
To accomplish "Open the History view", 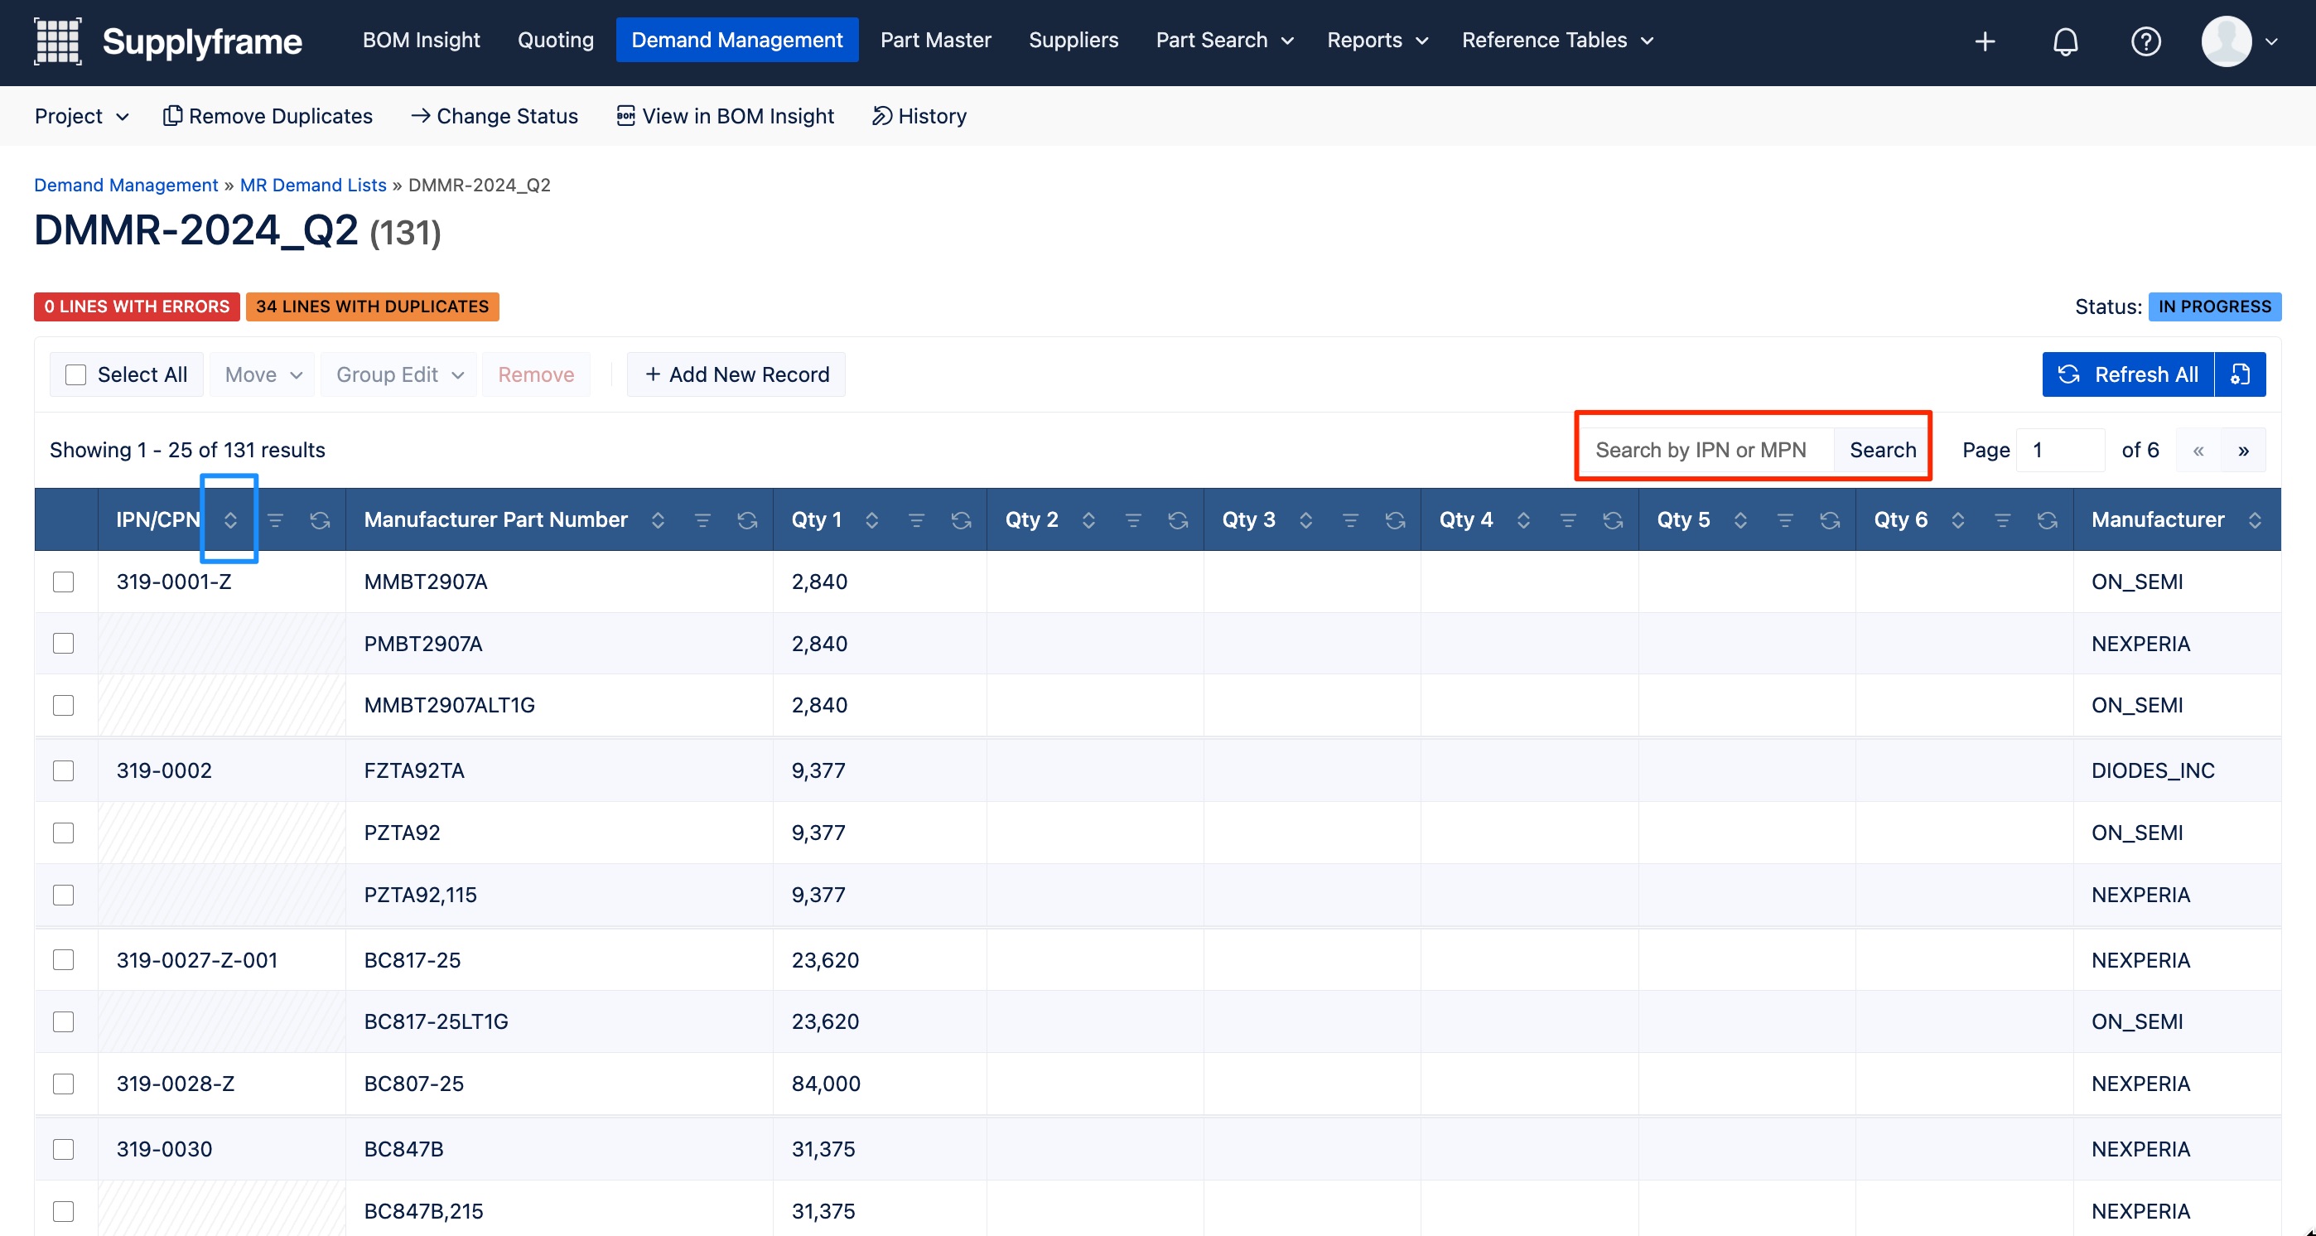I will click(919, 116).
